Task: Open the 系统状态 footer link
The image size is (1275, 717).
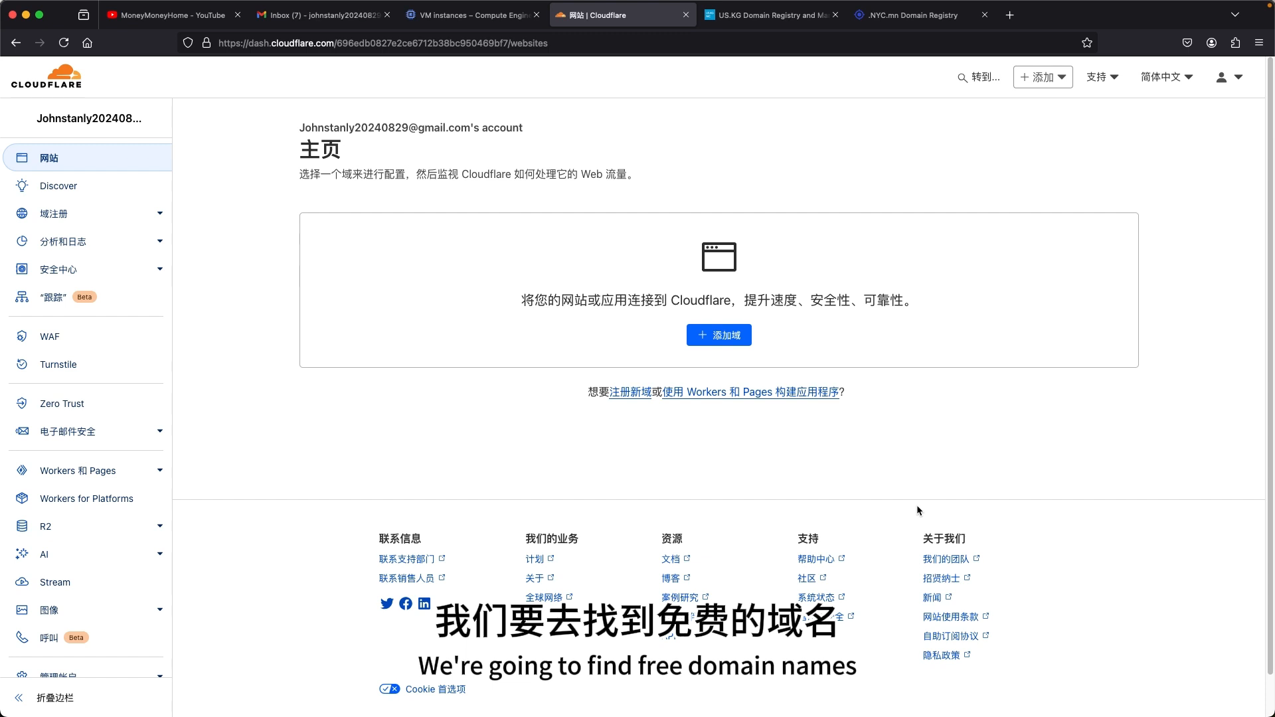Action: coord(821,597)
